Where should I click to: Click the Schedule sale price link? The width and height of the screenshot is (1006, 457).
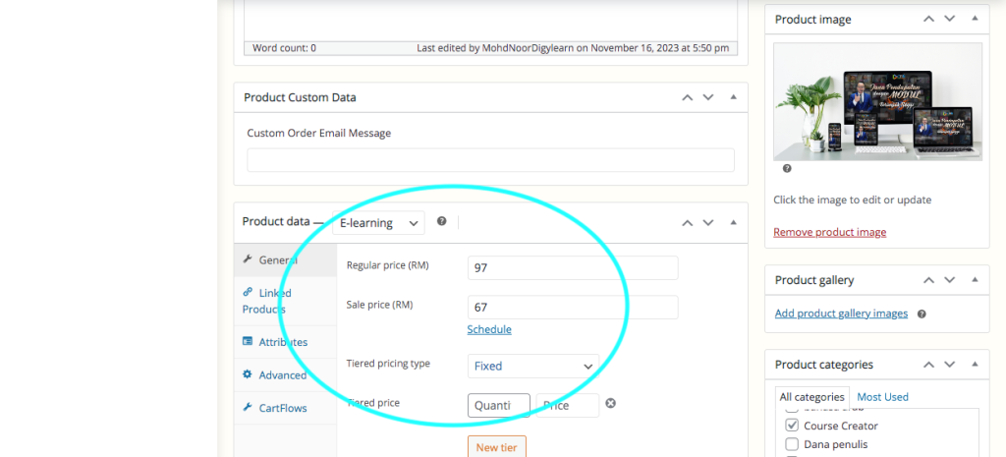point(489,329)
